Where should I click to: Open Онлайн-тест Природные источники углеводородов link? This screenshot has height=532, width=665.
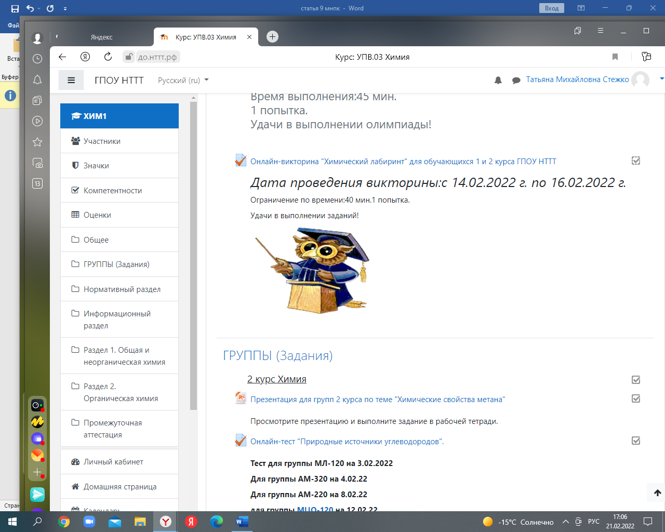point(347,442)
